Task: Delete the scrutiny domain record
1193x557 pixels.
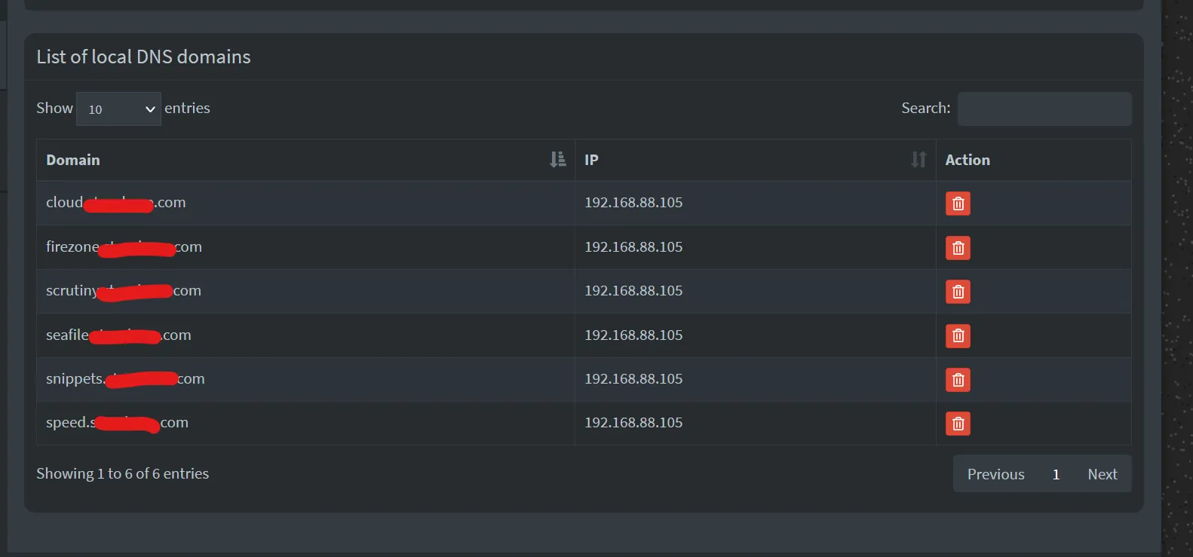Action: [957, 292]
